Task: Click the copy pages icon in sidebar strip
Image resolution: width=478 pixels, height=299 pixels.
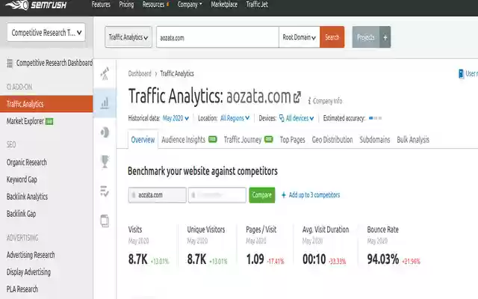Action: pos(105,221)
